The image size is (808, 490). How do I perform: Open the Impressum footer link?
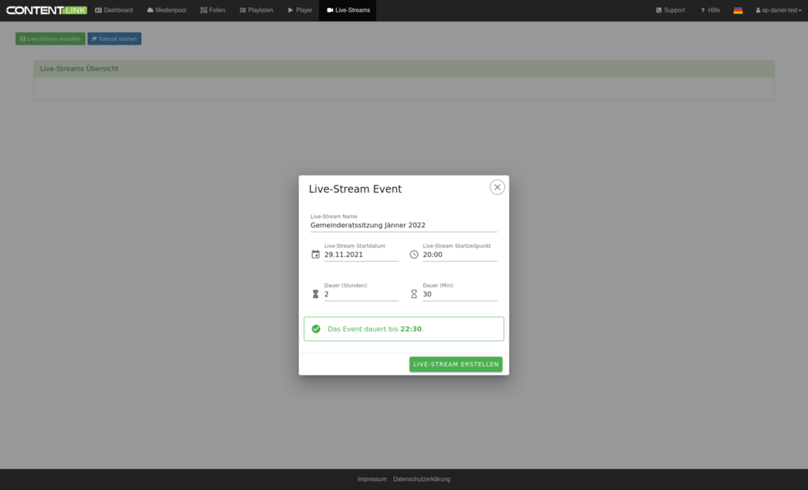(x=372, y=479)
